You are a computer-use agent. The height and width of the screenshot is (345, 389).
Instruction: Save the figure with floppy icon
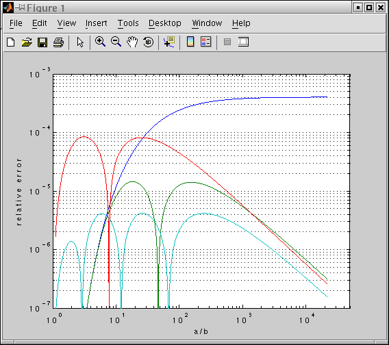pyautogui.click(x=42, y=42)
